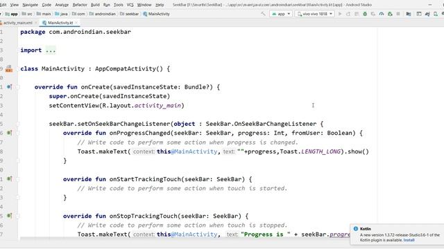Click the Kotlin notification info icon

(356, 229)
